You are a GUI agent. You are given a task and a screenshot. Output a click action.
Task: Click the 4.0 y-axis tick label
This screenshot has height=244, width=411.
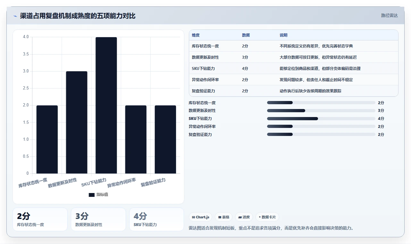[26, 37]
